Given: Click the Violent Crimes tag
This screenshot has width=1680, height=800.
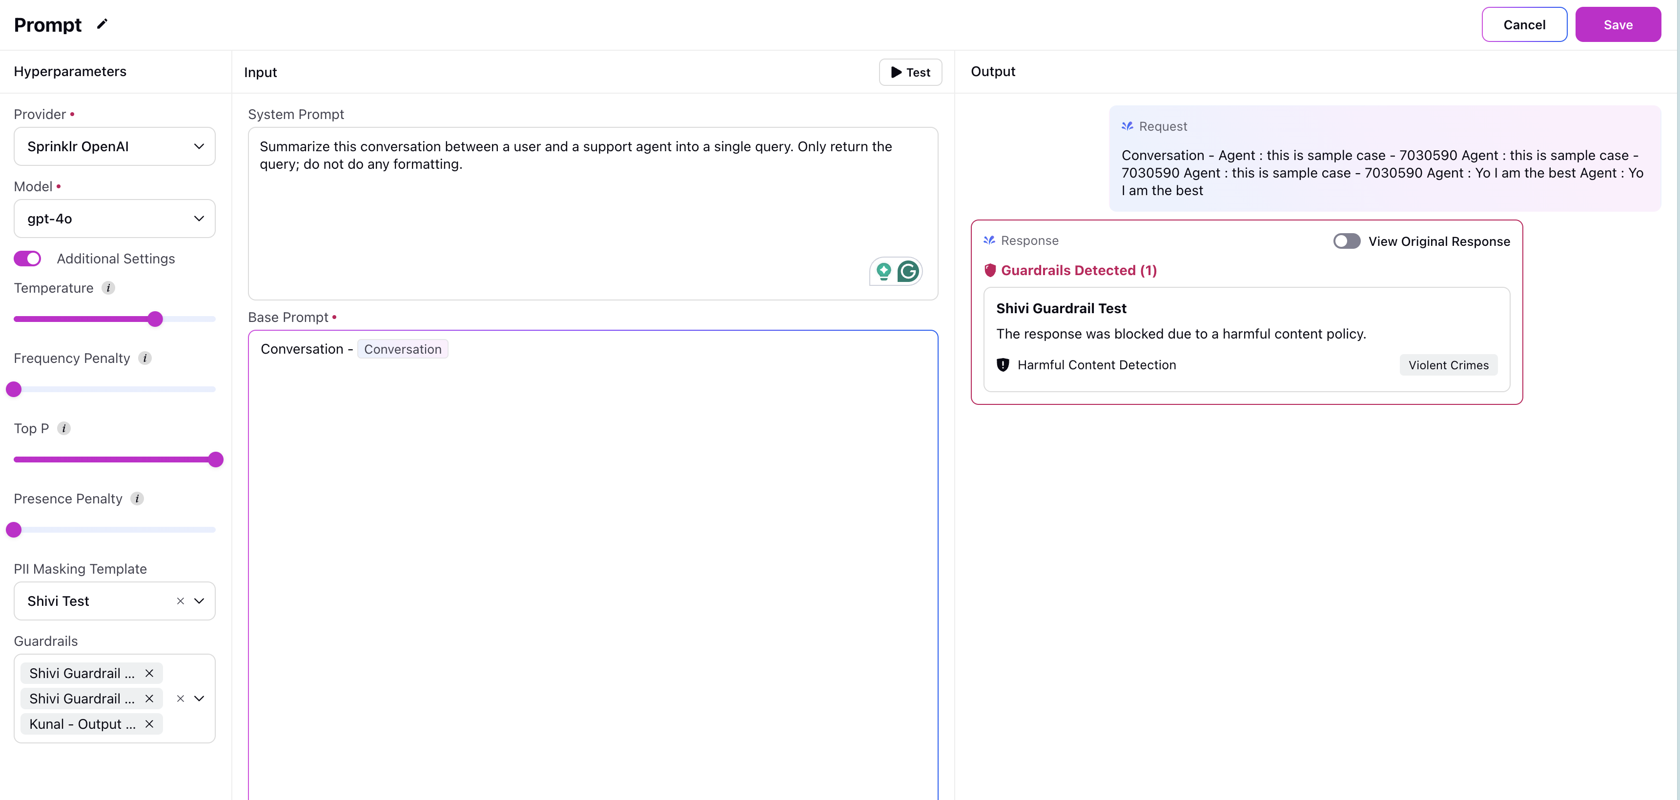Looking at the screenshot, I should [1449, 365].
